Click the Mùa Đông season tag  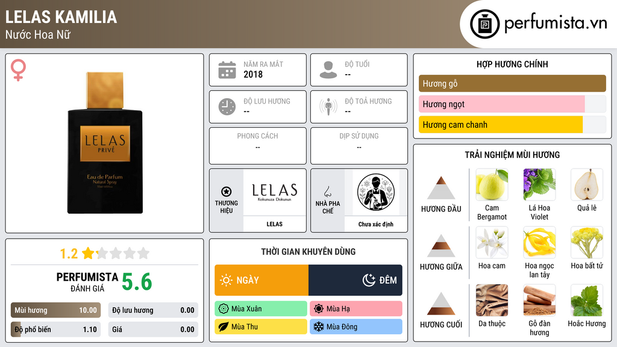click(x=356, y=327)
